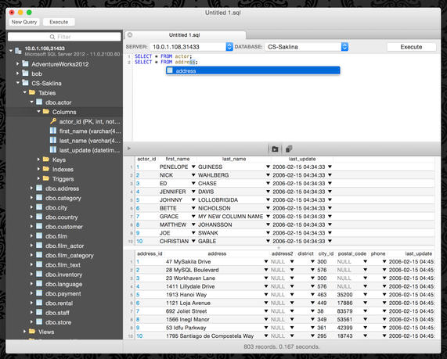The width and height of the screenshot is (447, 359).
Task: Open the SERVER dropdown stepper
Action: pyautogui.click(x=229, y=47)
